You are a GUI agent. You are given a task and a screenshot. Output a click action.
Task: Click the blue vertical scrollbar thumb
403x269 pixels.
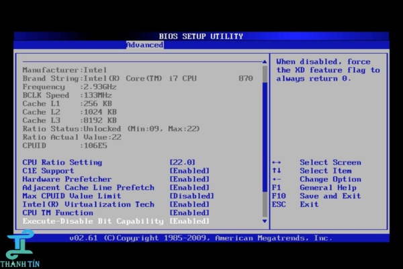265,137
